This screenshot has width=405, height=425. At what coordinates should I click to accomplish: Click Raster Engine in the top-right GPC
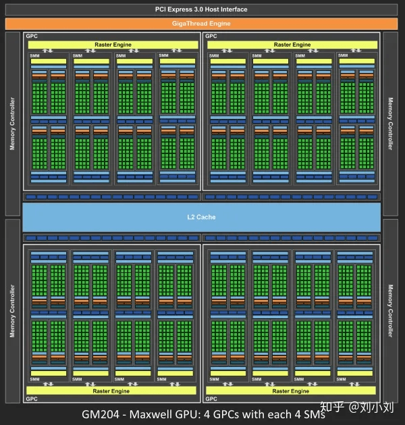292,45
